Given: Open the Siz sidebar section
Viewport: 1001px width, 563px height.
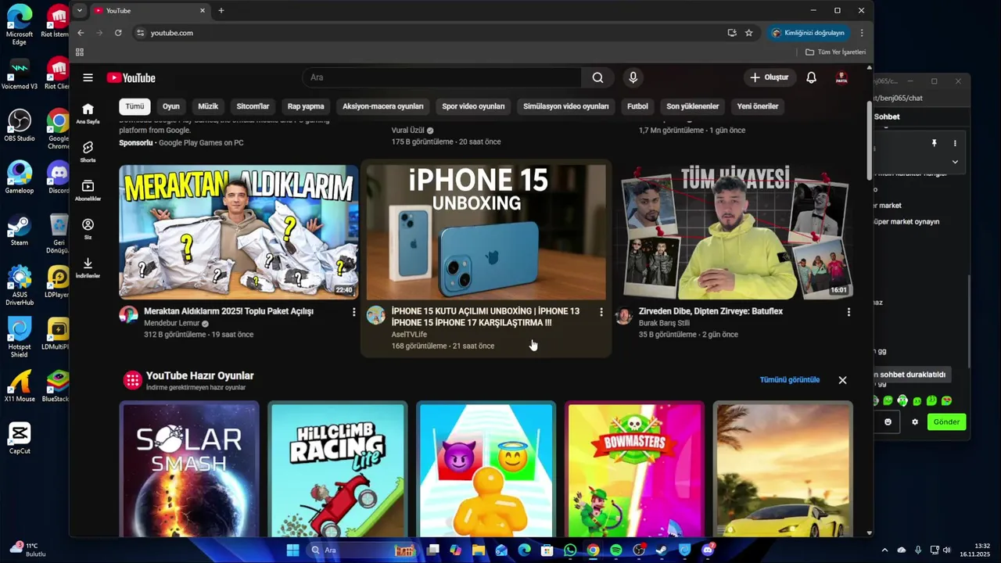Looking at the screenshot, I should 88,228.
